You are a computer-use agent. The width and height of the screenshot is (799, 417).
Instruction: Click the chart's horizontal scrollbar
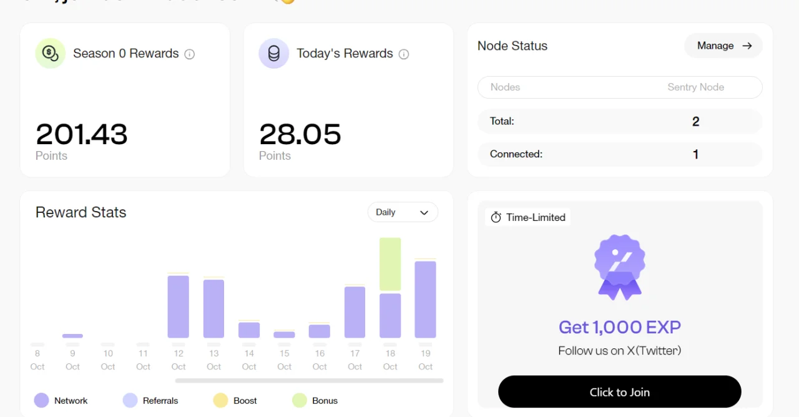309,380
